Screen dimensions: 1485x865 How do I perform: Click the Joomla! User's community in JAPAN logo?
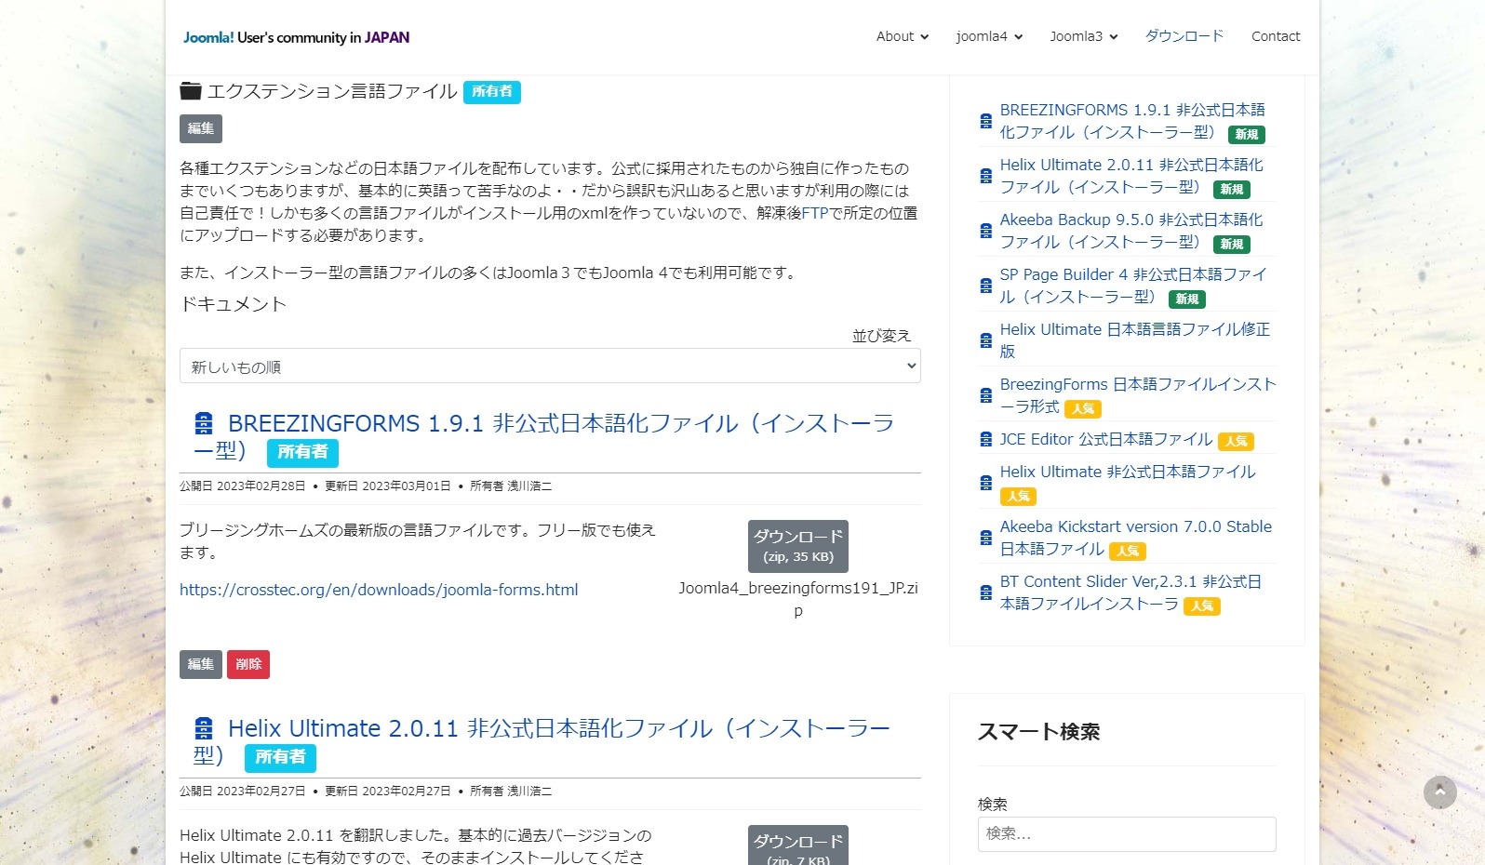point(296,37)
